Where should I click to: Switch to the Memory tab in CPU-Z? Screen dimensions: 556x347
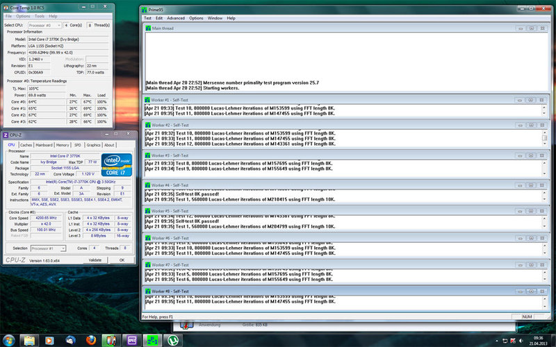click(63, 145)
